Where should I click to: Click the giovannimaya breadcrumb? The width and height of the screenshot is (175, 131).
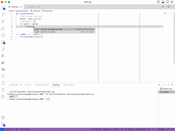(22, 11)
